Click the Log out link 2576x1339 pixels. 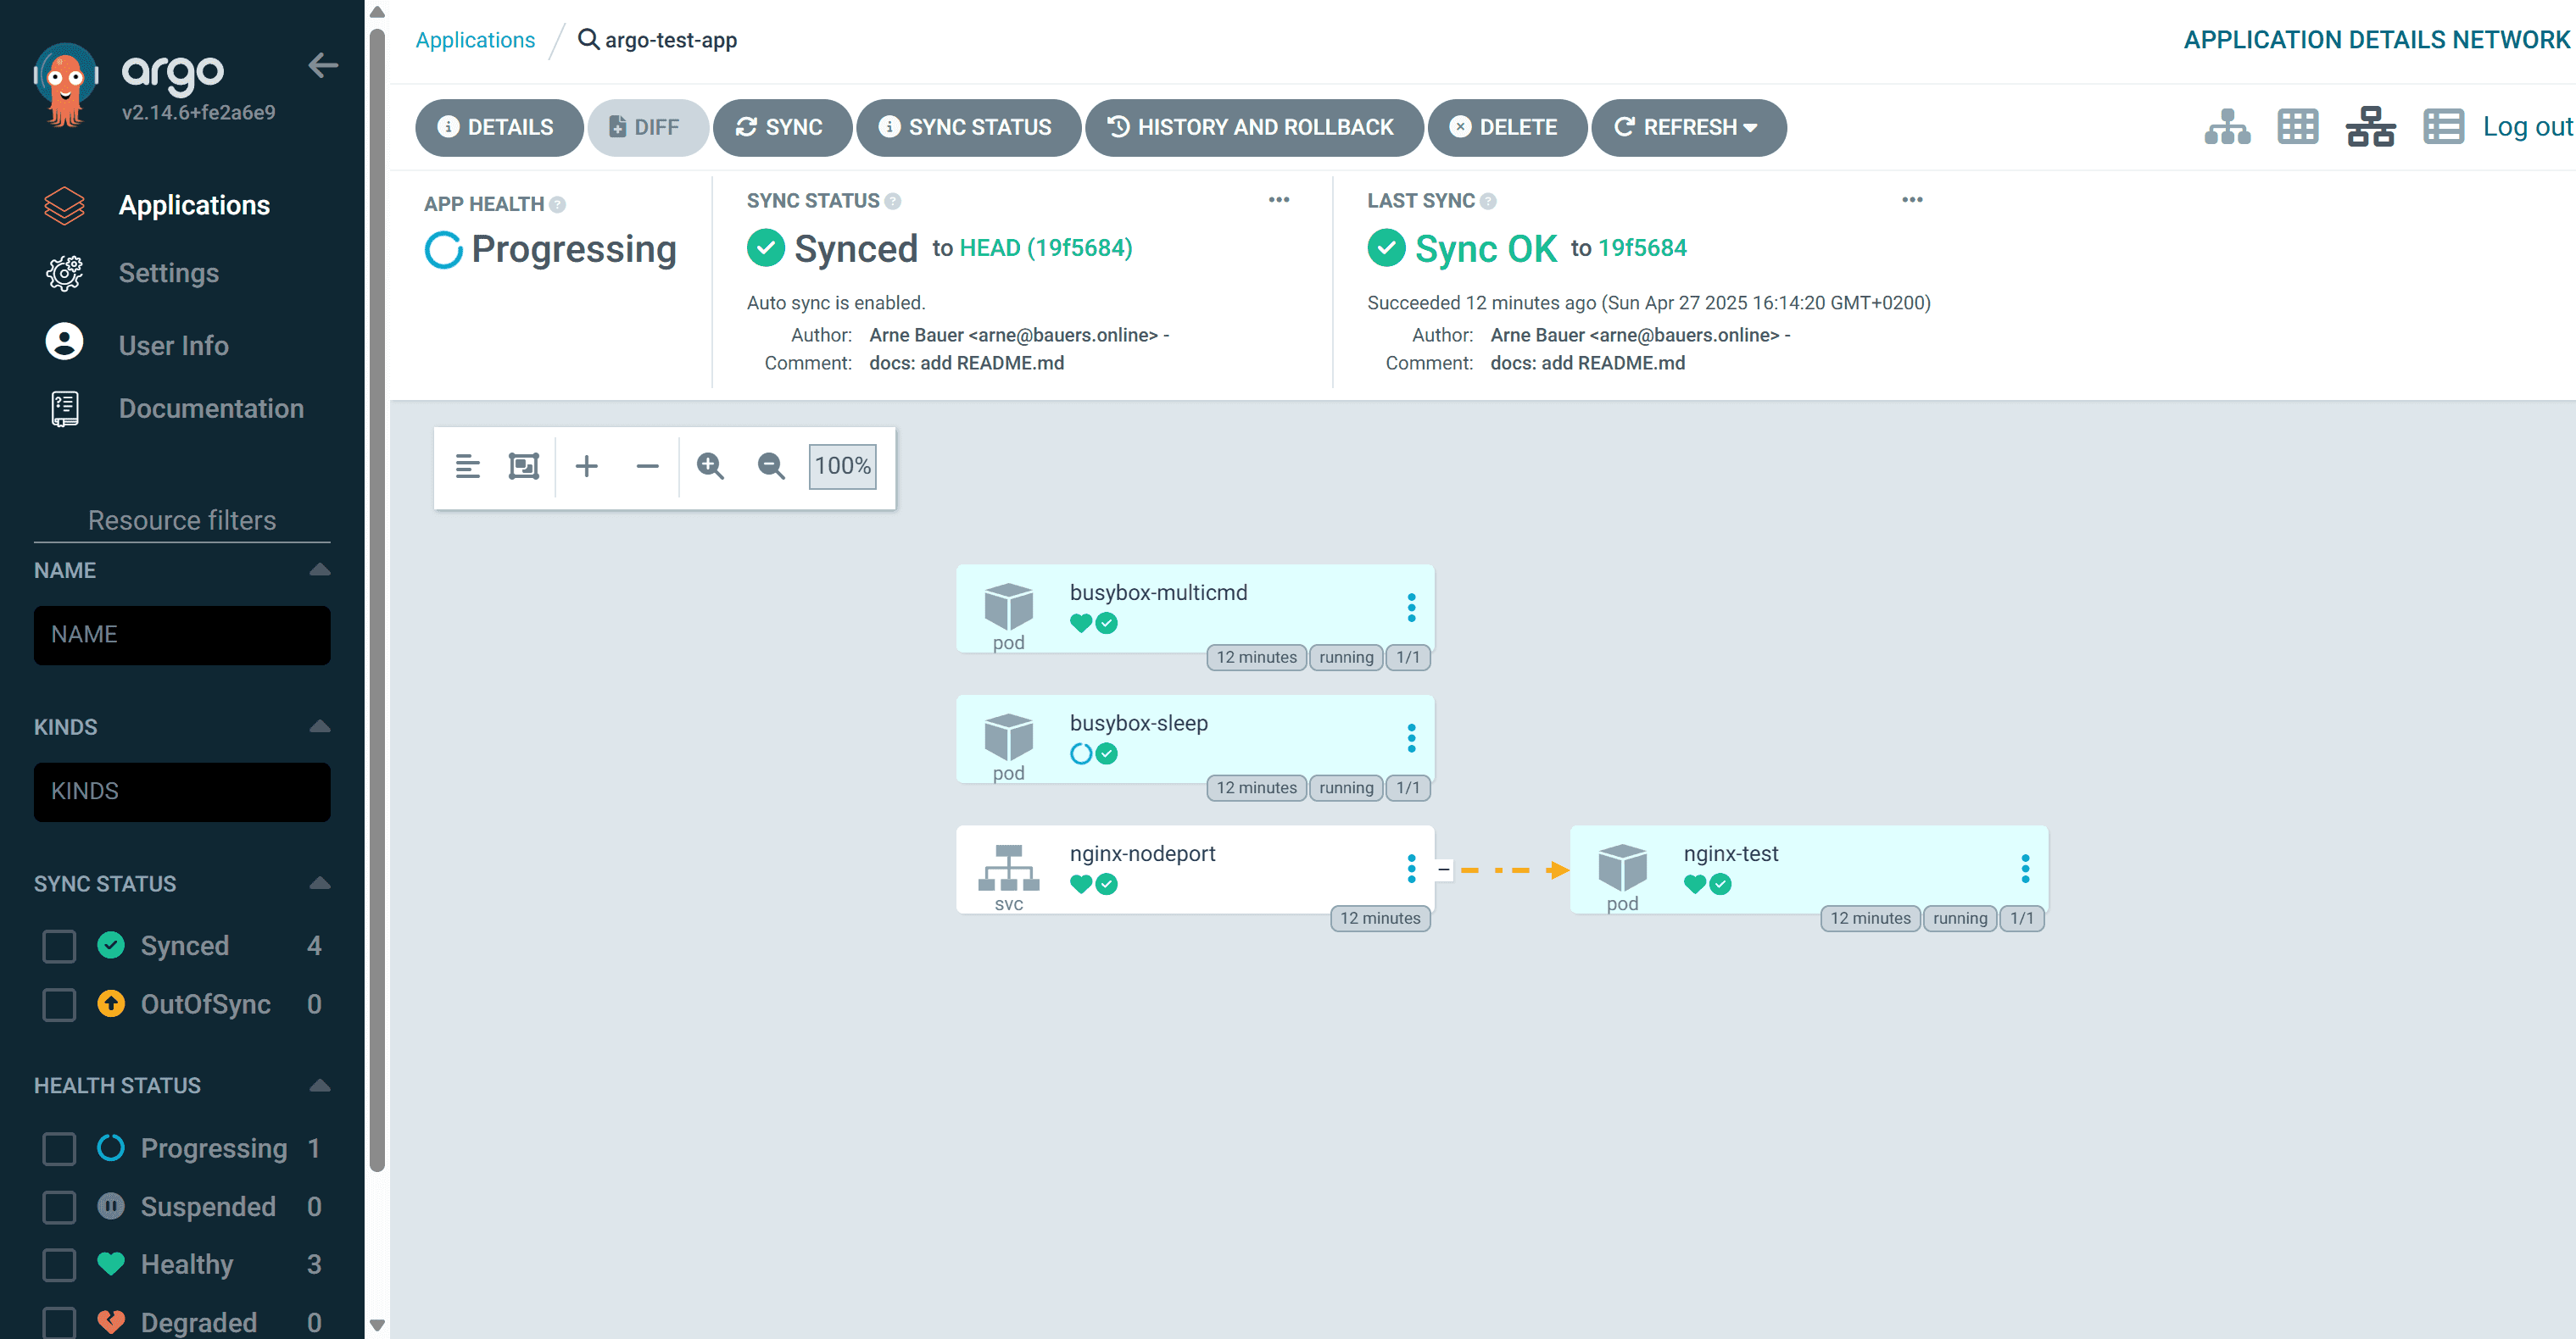point(2527,127)
